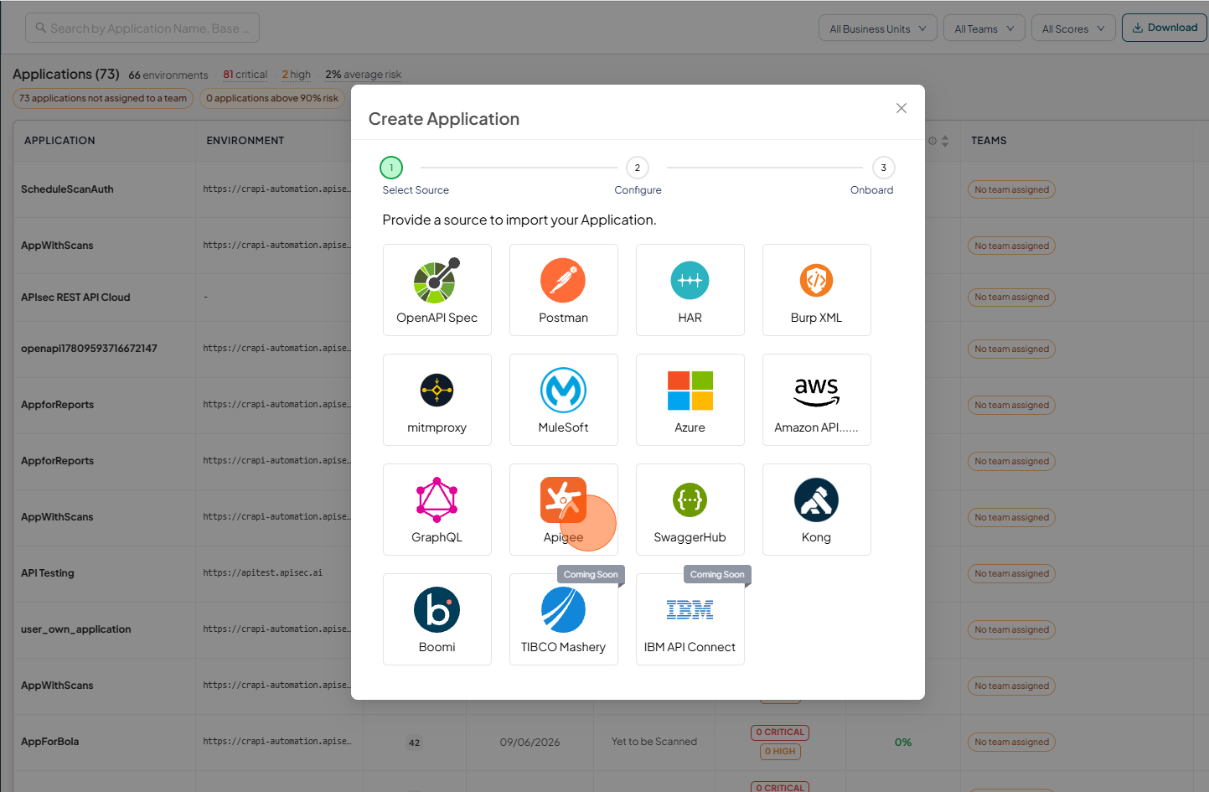Pick Azure as the import source
This screenshot has width=1209, height=792.
690,400
